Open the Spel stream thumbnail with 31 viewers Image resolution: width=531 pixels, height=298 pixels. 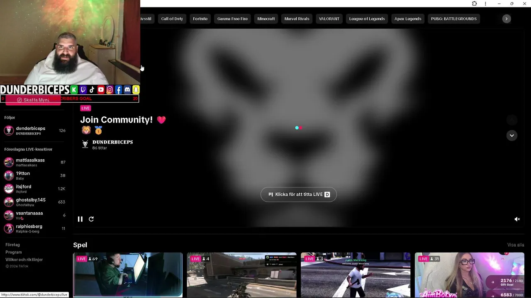pyautogui.click(x=470, y=275)
